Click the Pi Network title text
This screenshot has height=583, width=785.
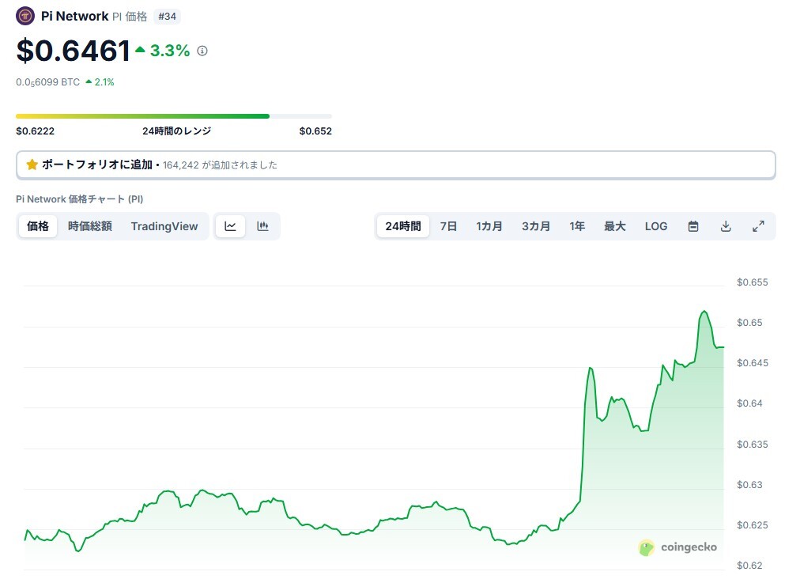pos(74,16)
